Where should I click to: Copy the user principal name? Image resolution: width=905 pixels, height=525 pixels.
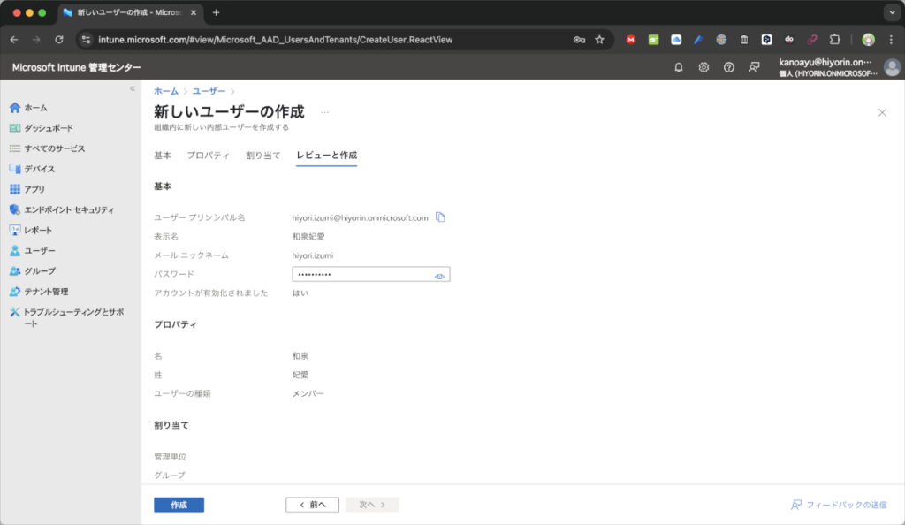click(440, 217)
